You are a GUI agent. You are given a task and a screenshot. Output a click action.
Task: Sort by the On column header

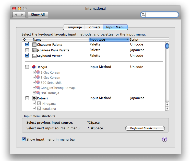(x=27, y=40)
